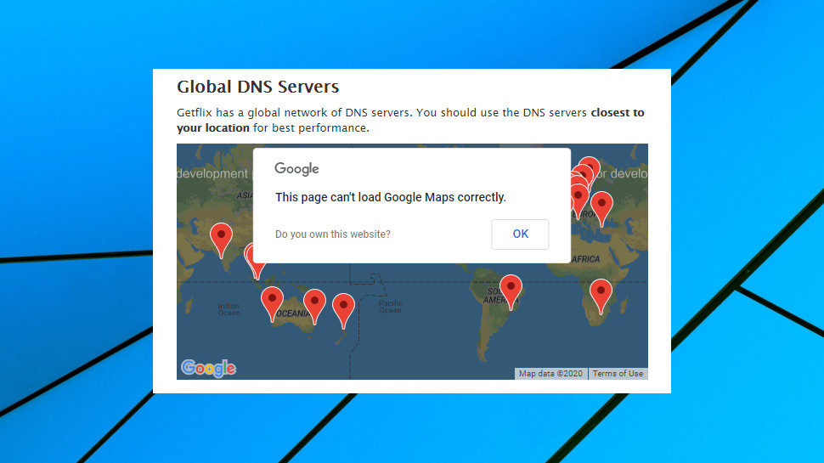Screen dimensions: 824x463
Task: Select the map pin over India
Action: click(221, 240)
